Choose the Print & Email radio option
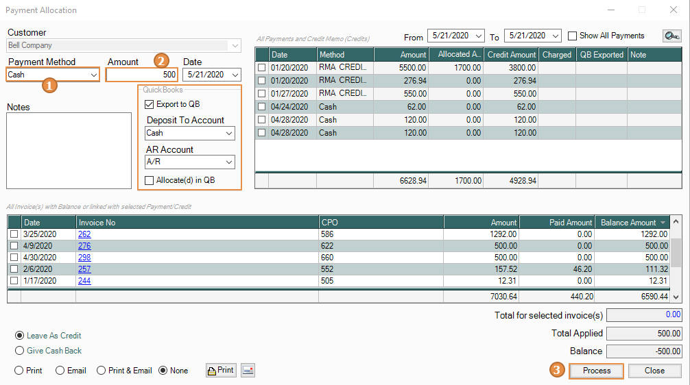690x385 pixels. coord(102,371)
